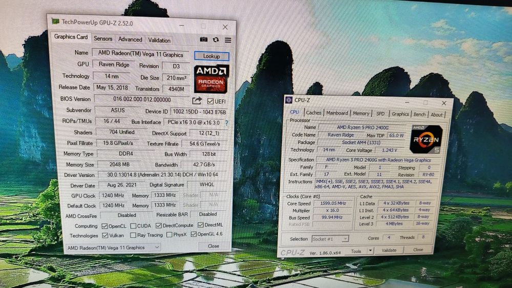The height and width of the screenshot is (288, 512).
Task: Open the SPD tab in CPU-Z
Action: tap(380, 114)
